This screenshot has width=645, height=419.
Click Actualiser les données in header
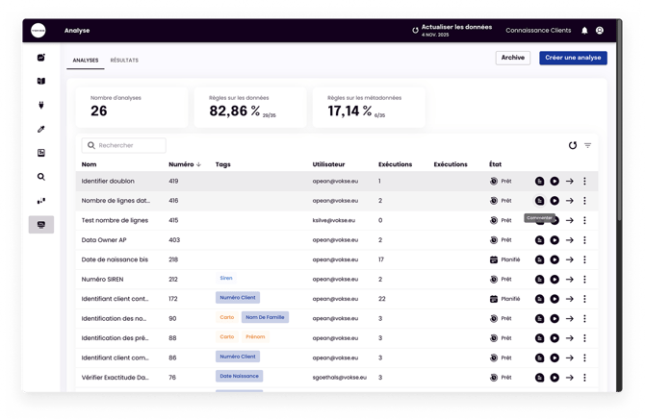click(x=451, y=29)
